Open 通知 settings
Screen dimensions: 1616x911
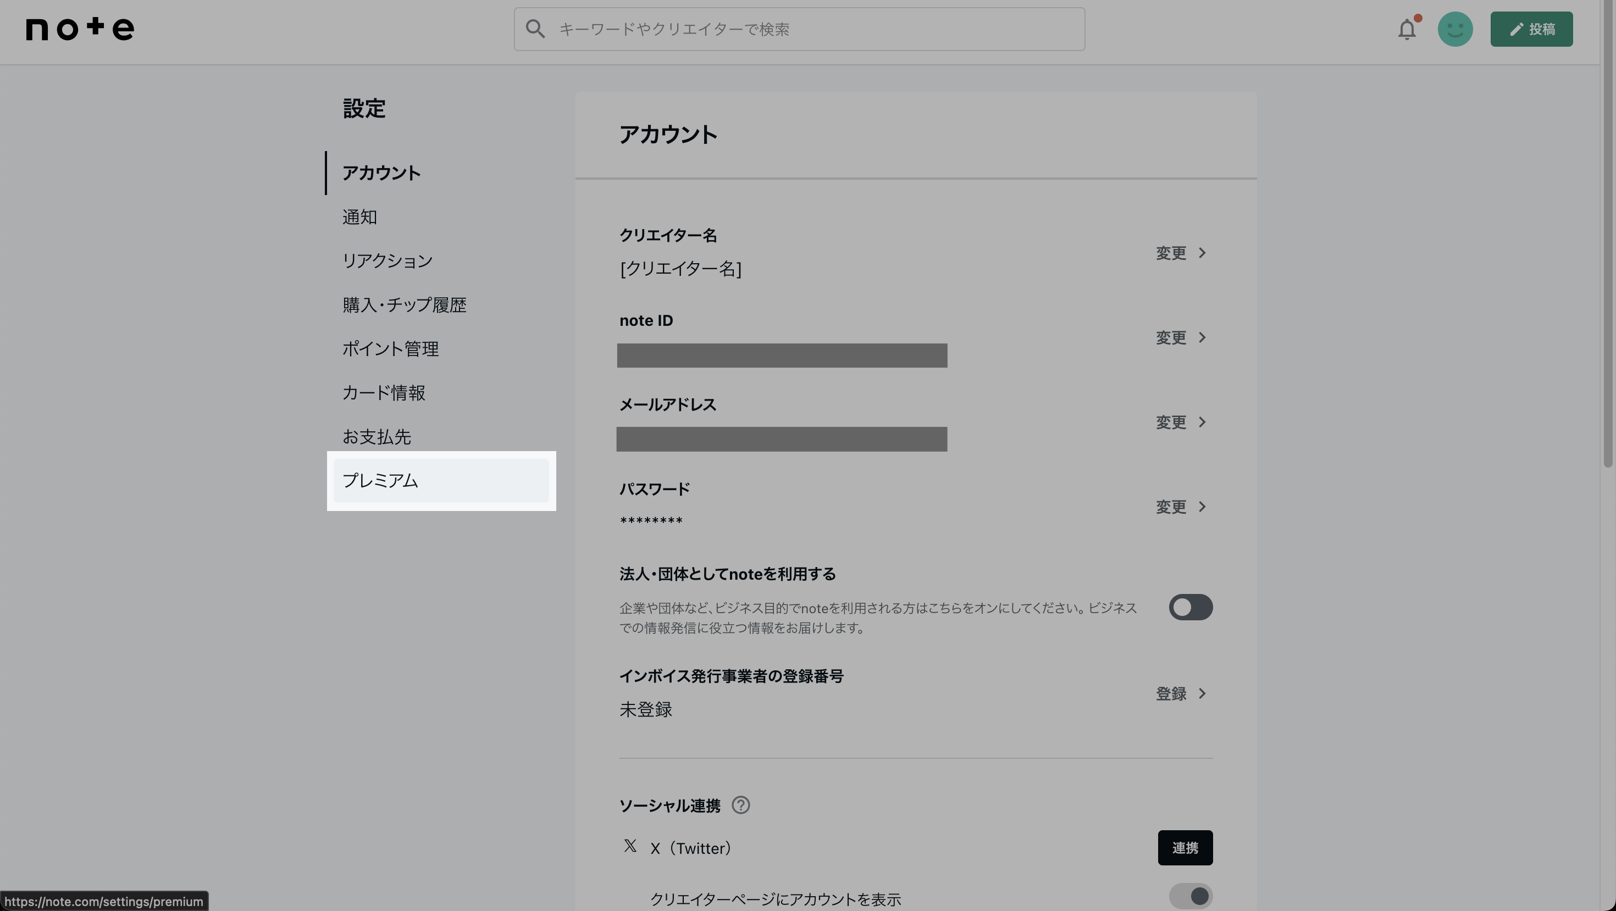359,217
